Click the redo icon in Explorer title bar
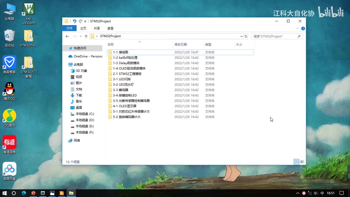This screenshot has height=197, width=350. pos(80,21)
